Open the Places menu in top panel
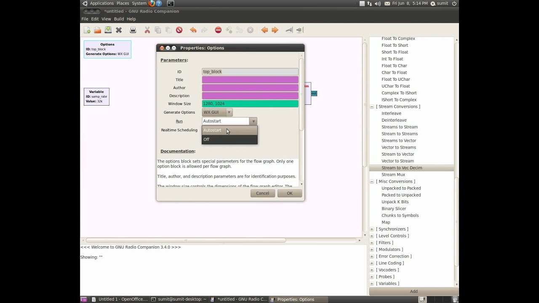The image size is (539, 303). click(123, 3)
